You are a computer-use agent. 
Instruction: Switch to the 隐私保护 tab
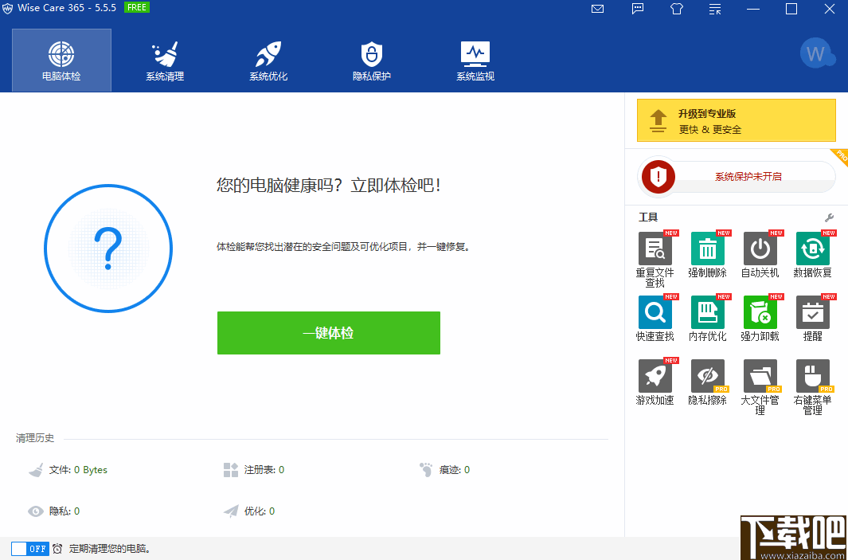coord(372,60)
